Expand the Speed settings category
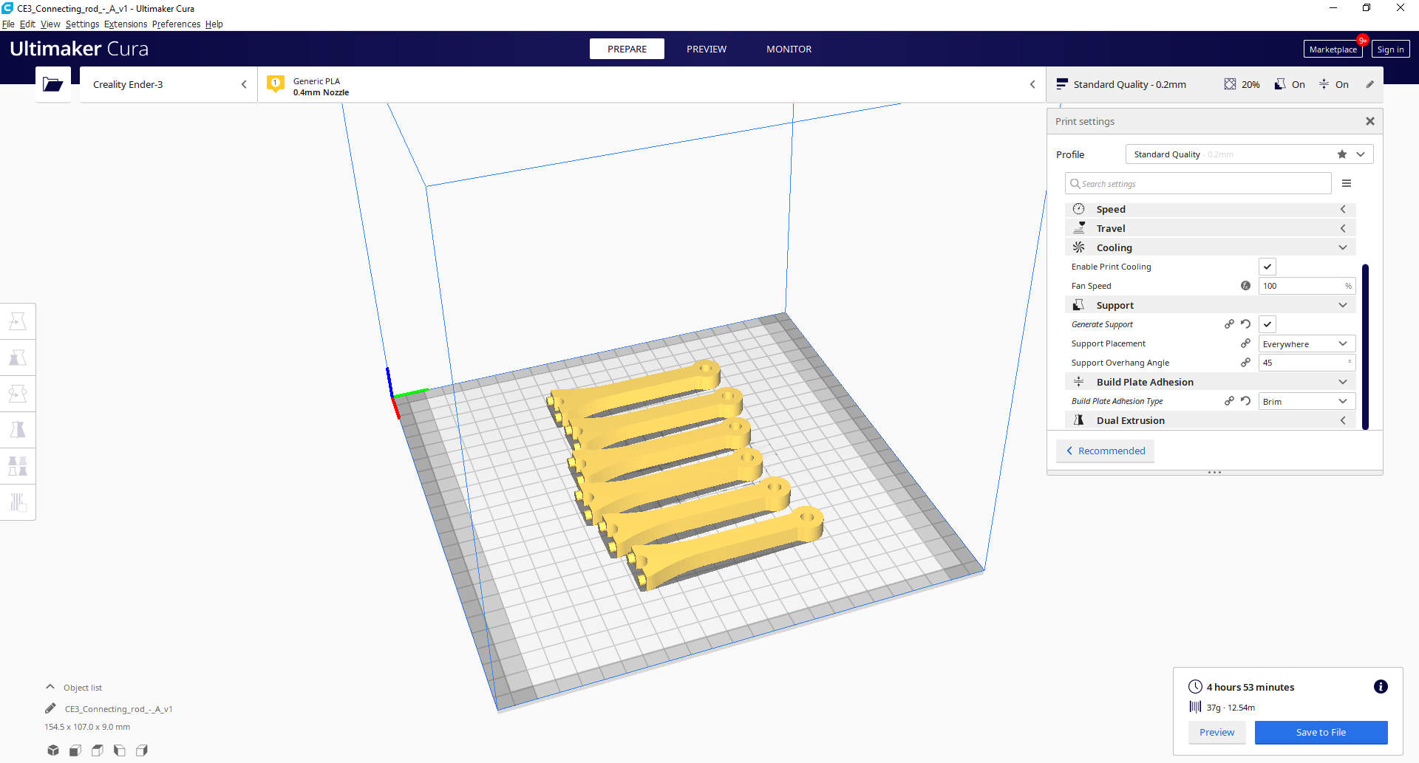 click(1210, 209)
